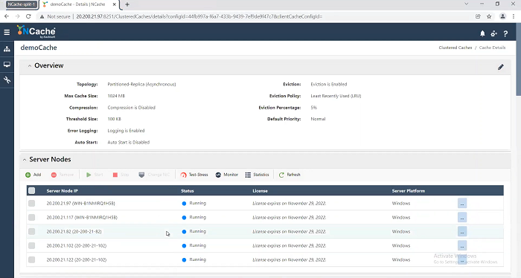This screenshot has height=278, width=521.
Task: Click Compression is Disabled value text
Action: coord(131,108)
